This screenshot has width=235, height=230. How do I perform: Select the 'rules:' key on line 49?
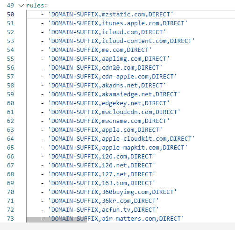coord(37,6)
